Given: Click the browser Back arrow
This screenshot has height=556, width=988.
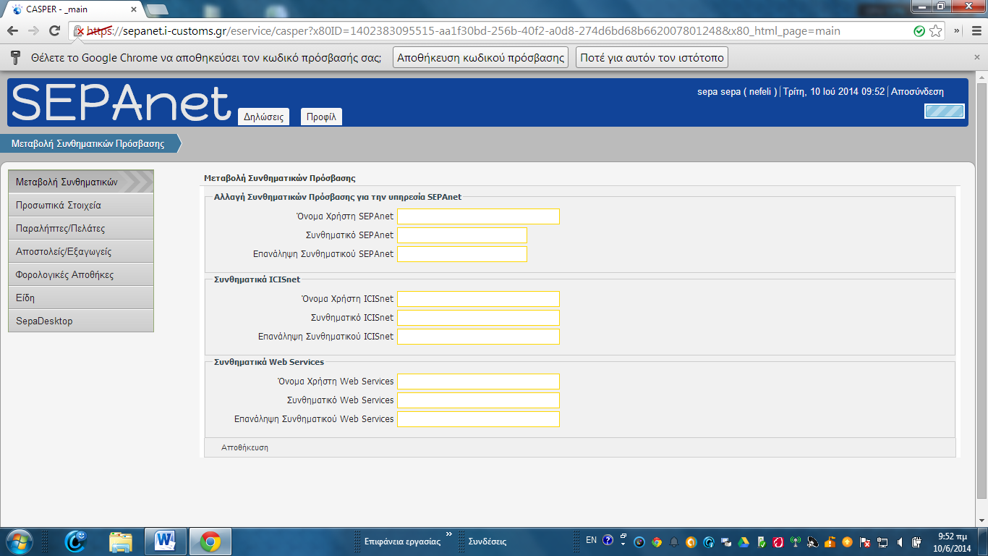Looking at the screenshot, I should (12, 31).
